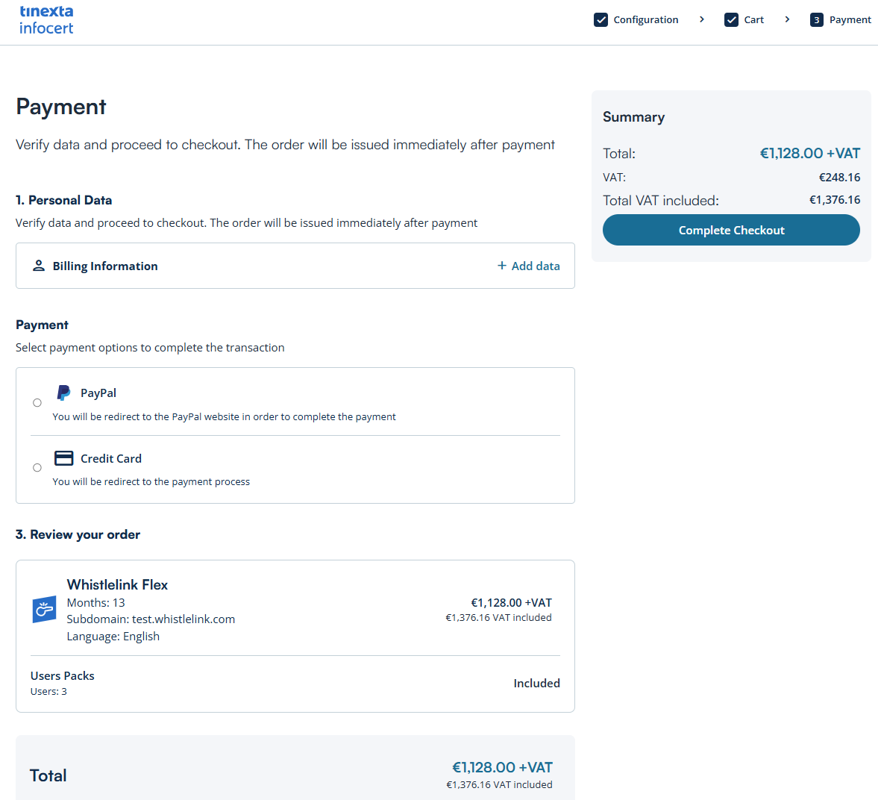This screenshot has height=800, width=878.
Task: Return to the Cart step
Action: 753,20
